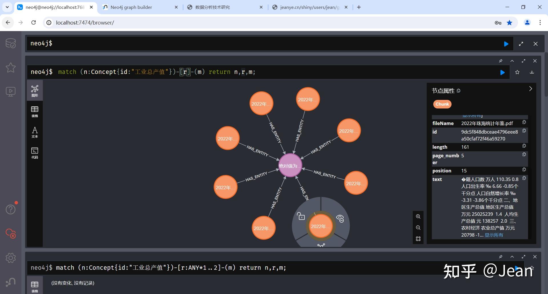
Task: Click 显示所有 to show full text
Action: 493,235
